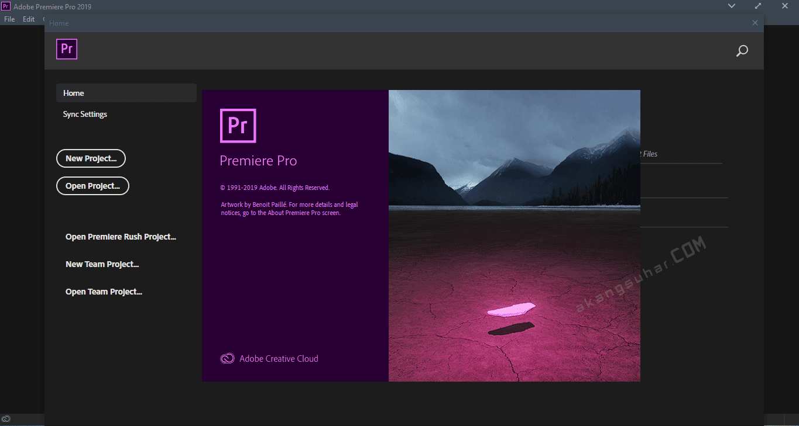
Task: Open the Edit menu
Action: (x=29, y=19)
